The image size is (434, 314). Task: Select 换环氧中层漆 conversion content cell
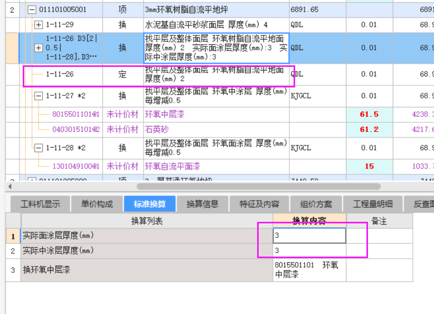[309, 270]
